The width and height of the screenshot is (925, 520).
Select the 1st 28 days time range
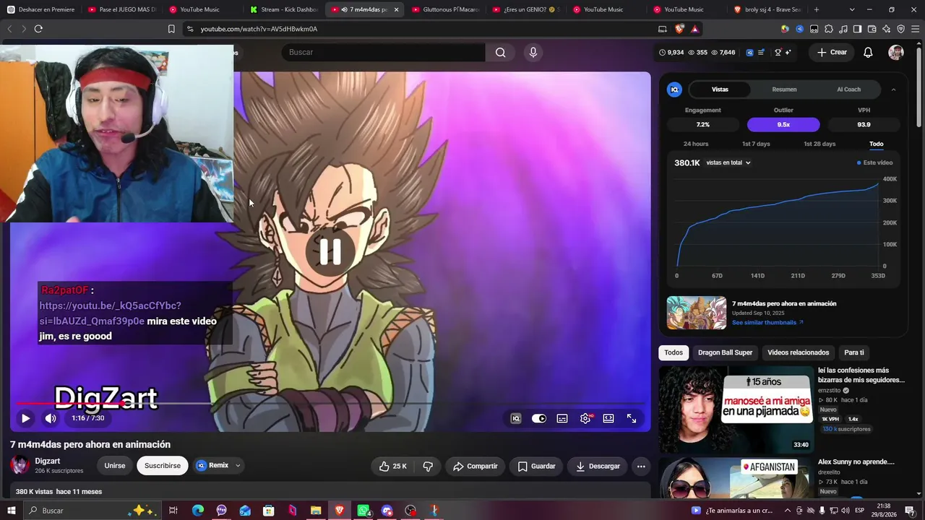pyautogui.click(x=819, y=144)
